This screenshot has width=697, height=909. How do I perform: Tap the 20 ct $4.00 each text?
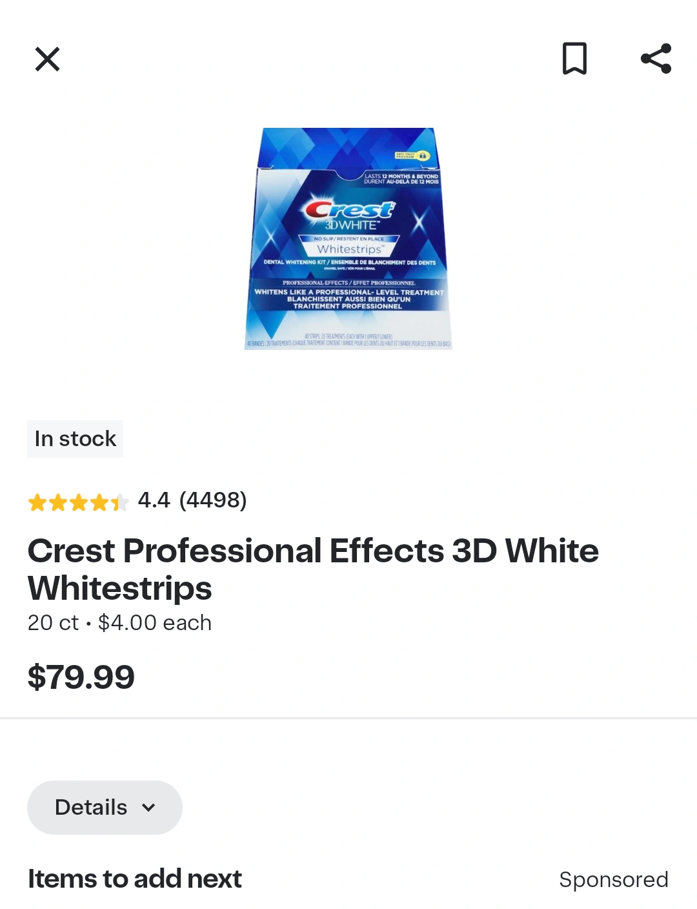point(119,623)
